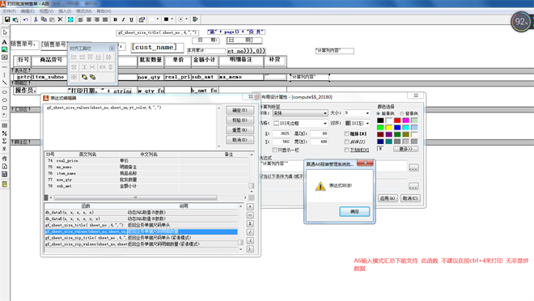
Task: Toggle the underline (U) checkbox in the properties dialog
Action: (x=346, y=150)
